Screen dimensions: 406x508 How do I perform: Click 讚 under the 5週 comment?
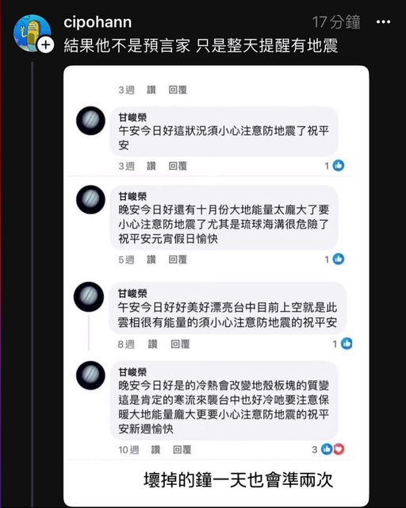click(151, 260)
